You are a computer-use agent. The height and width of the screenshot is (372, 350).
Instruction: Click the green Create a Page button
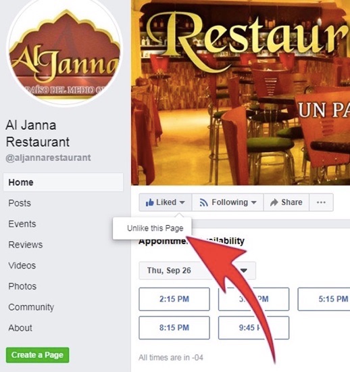37,355
